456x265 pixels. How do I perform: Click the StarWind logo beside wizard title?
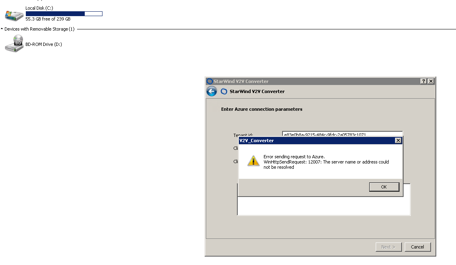tap(224, 91)
